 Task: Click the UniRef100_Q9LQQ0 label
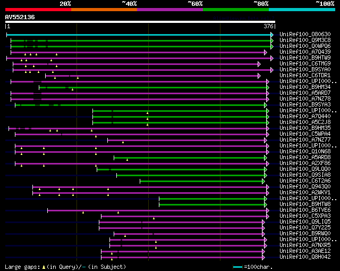point(305,169)
